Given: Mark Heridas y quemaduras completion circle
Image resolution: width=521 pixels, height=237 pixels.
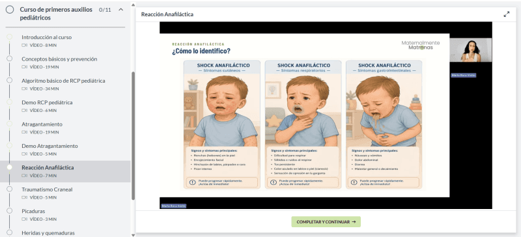Looking at the screenshot, I should click(9, 232).
